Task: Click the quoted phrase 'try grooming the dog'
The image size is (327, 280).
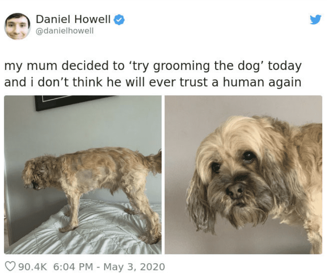Action: coord(196,66)
